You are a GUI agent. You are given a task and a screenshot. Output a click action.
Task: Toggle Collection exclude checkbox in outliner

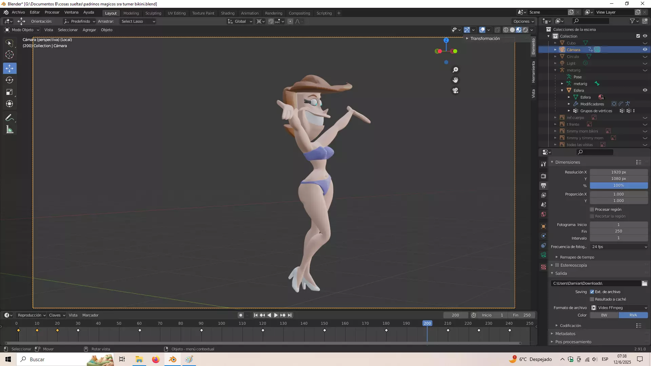coord(638,36)
